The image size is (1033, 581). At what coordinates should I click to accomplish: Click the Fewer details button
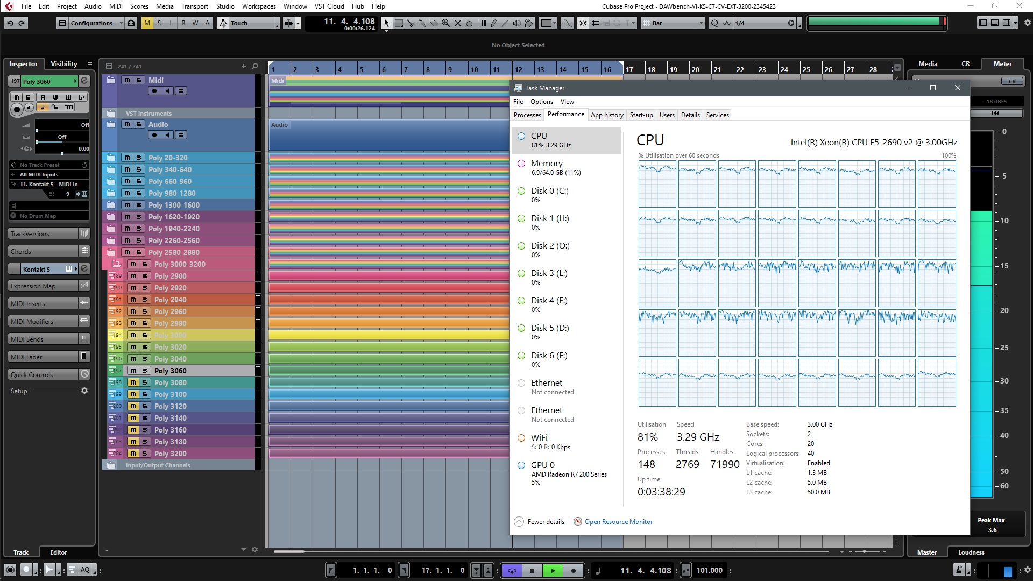click(540, 522)
